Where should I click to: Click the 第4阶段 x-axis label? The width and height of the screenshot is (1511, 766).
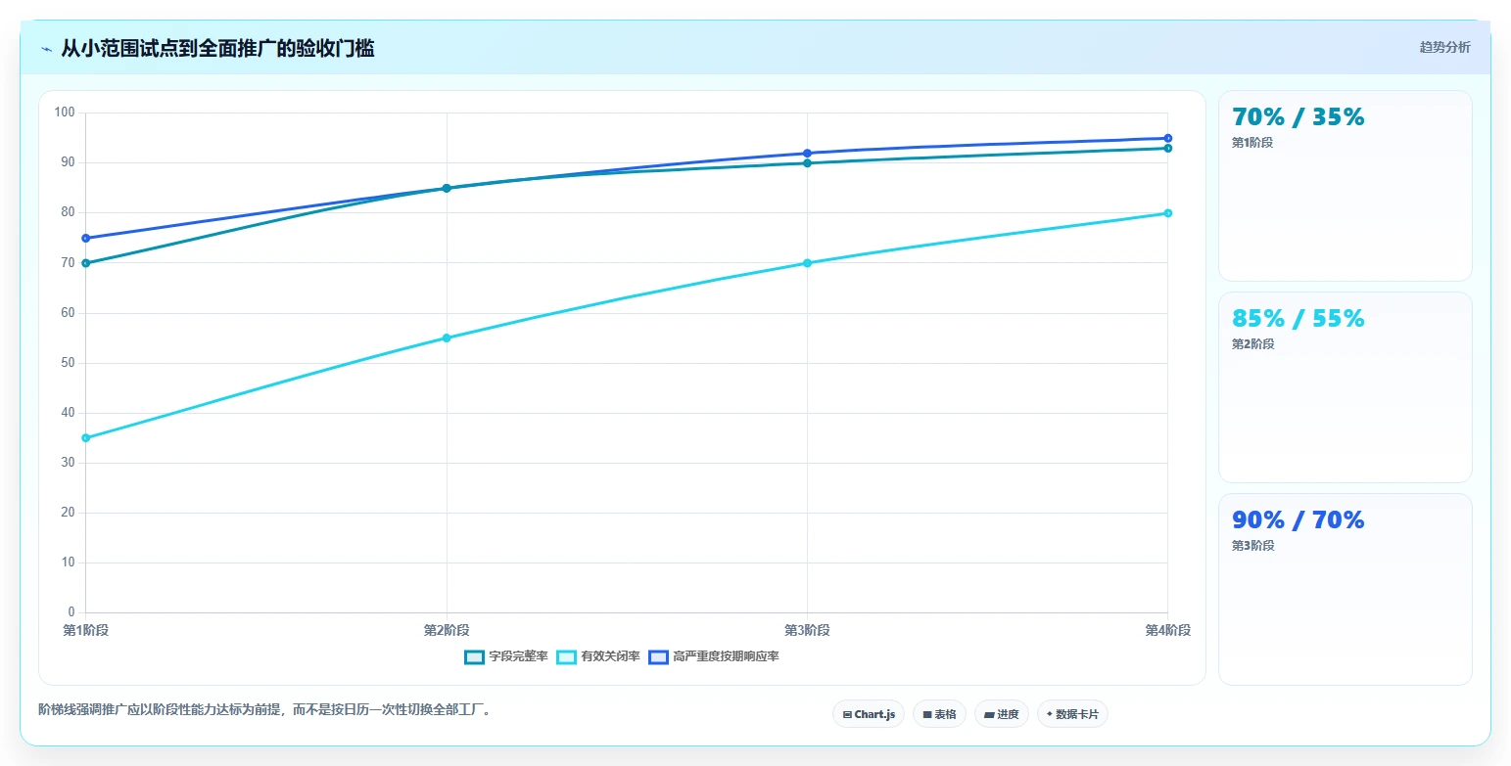click(x=1168, y=631)
